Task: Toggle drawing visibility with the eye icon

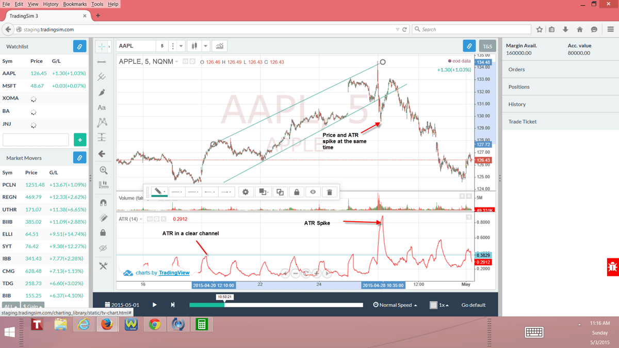Action: point(313,192)
